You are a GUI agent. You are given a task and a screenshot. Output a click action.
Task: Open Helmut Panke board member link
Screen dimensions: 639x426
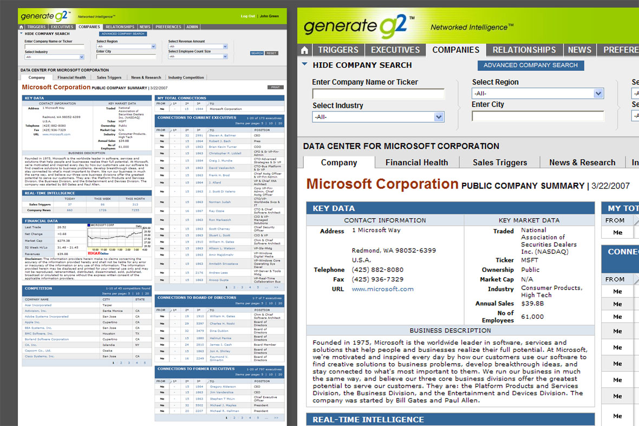[x=220, y=338]
